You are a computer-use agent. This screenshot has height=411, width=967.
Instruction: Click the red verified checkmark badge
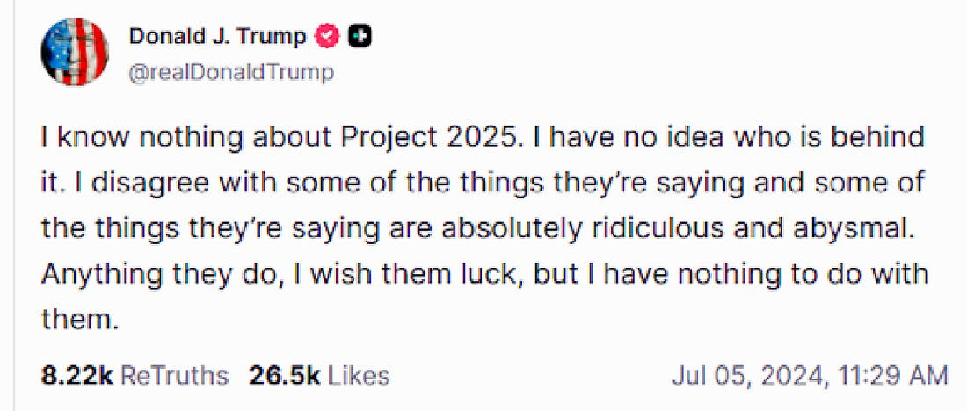click(x=329, y=37)
